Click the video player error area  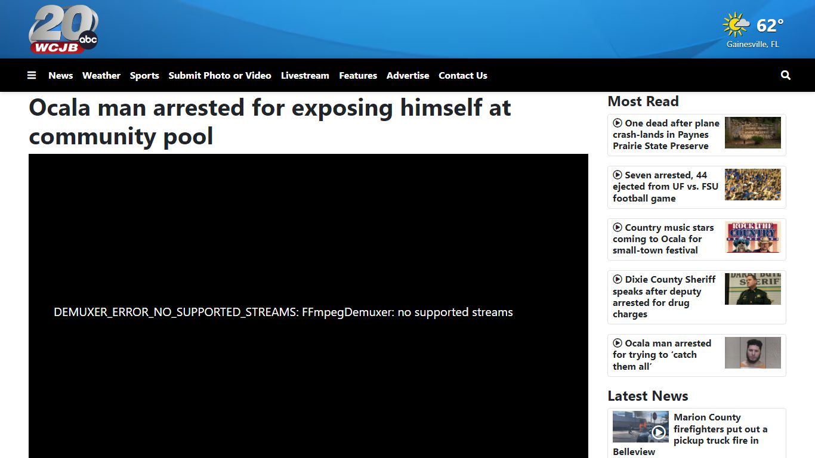(308, 306)
